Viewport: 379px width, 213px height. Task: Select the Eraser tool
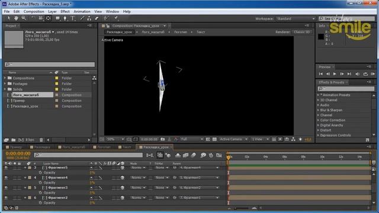[x=97, y=18]
